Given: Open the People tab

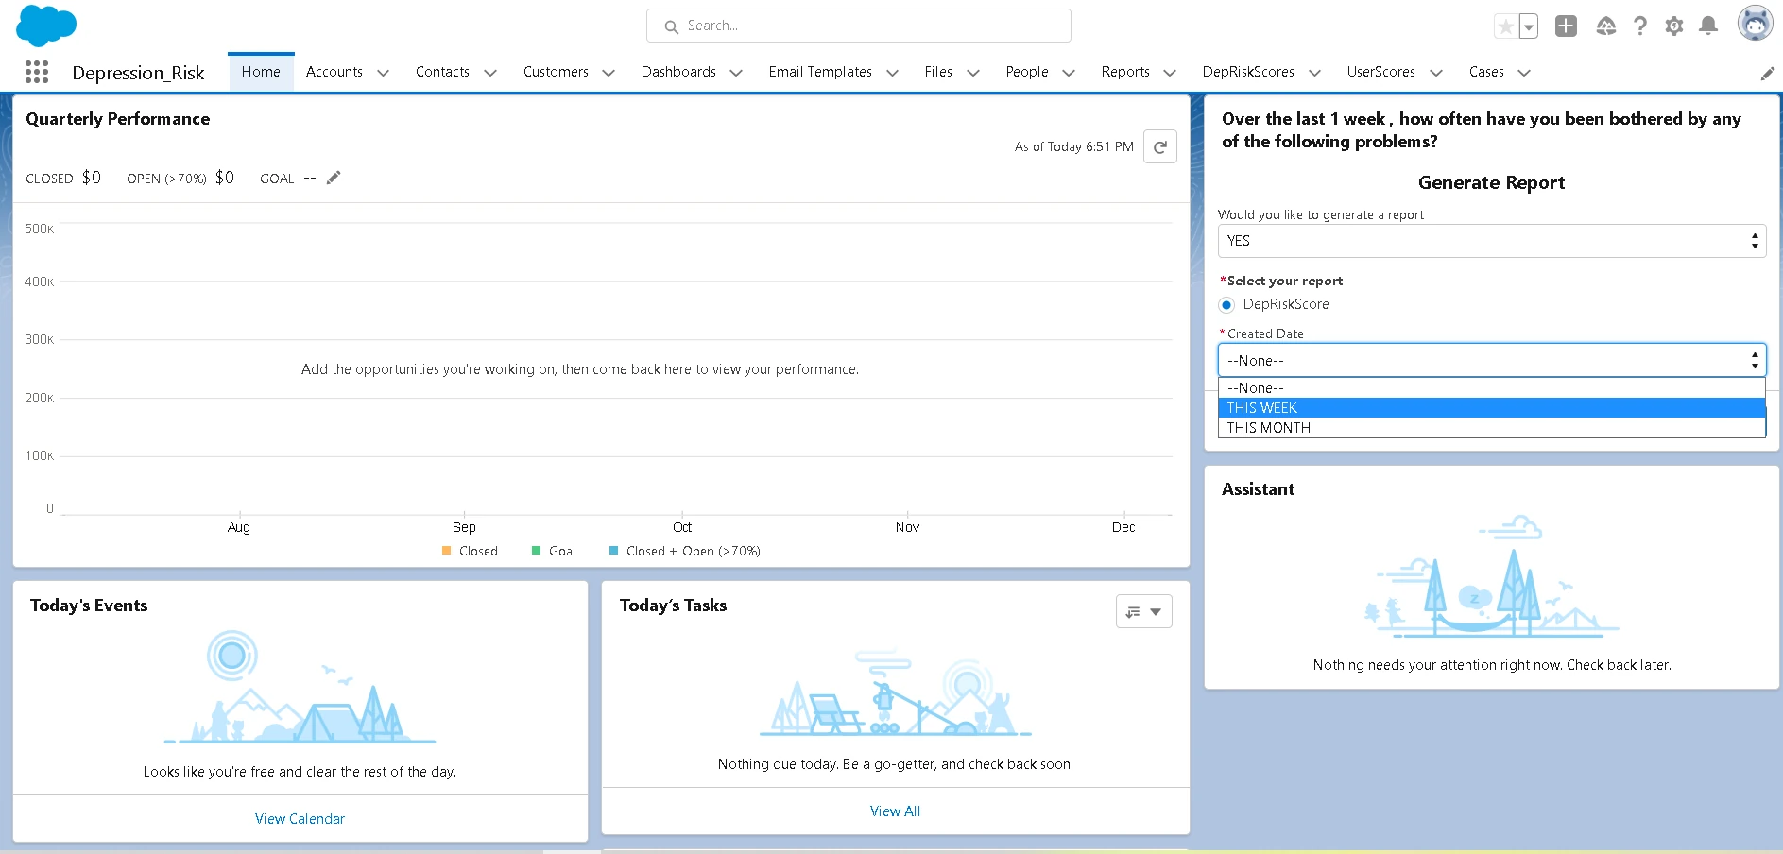Looking at the screenshot, I should [x=1027, y=72].
